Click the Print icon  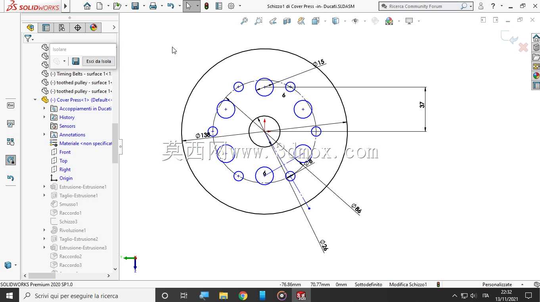click(x=153, y=6)
